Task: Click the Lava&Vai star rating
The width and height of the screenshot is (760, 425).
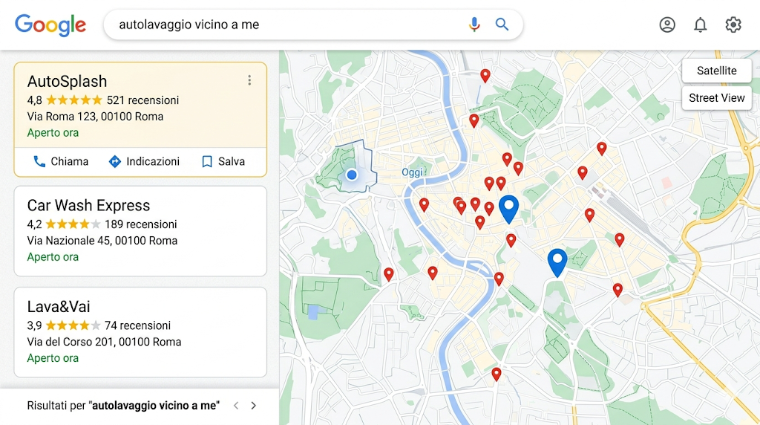Action: tap(73, 325)
